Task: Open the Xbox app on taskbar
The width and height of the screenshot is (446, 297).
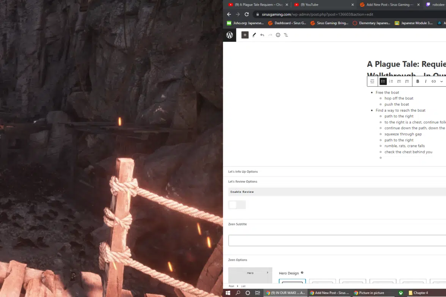Action: 401,293
